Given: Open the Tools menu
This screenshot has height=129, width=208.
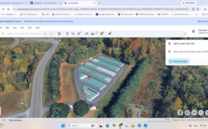Looking at the screenshot, I should 30,28.
